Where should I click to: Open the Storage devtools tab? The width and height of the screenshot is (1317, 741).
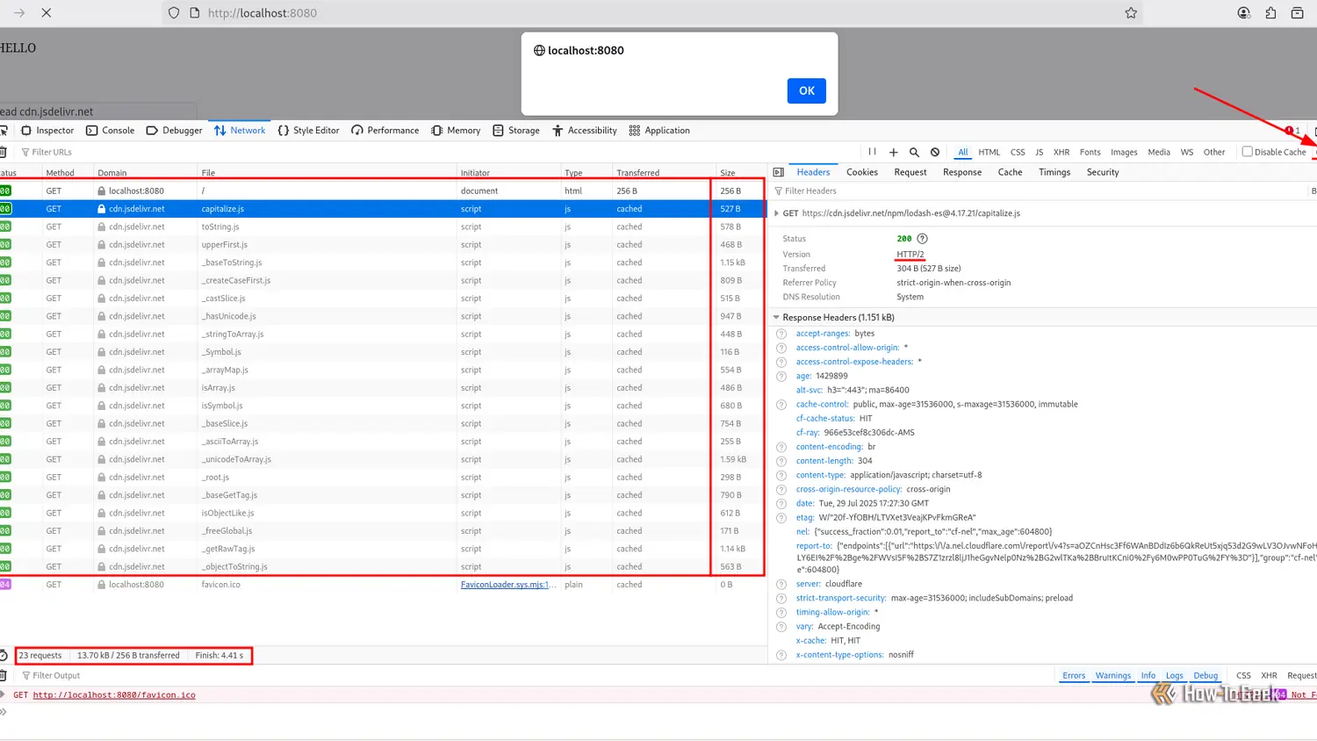[x=516, y=131]
